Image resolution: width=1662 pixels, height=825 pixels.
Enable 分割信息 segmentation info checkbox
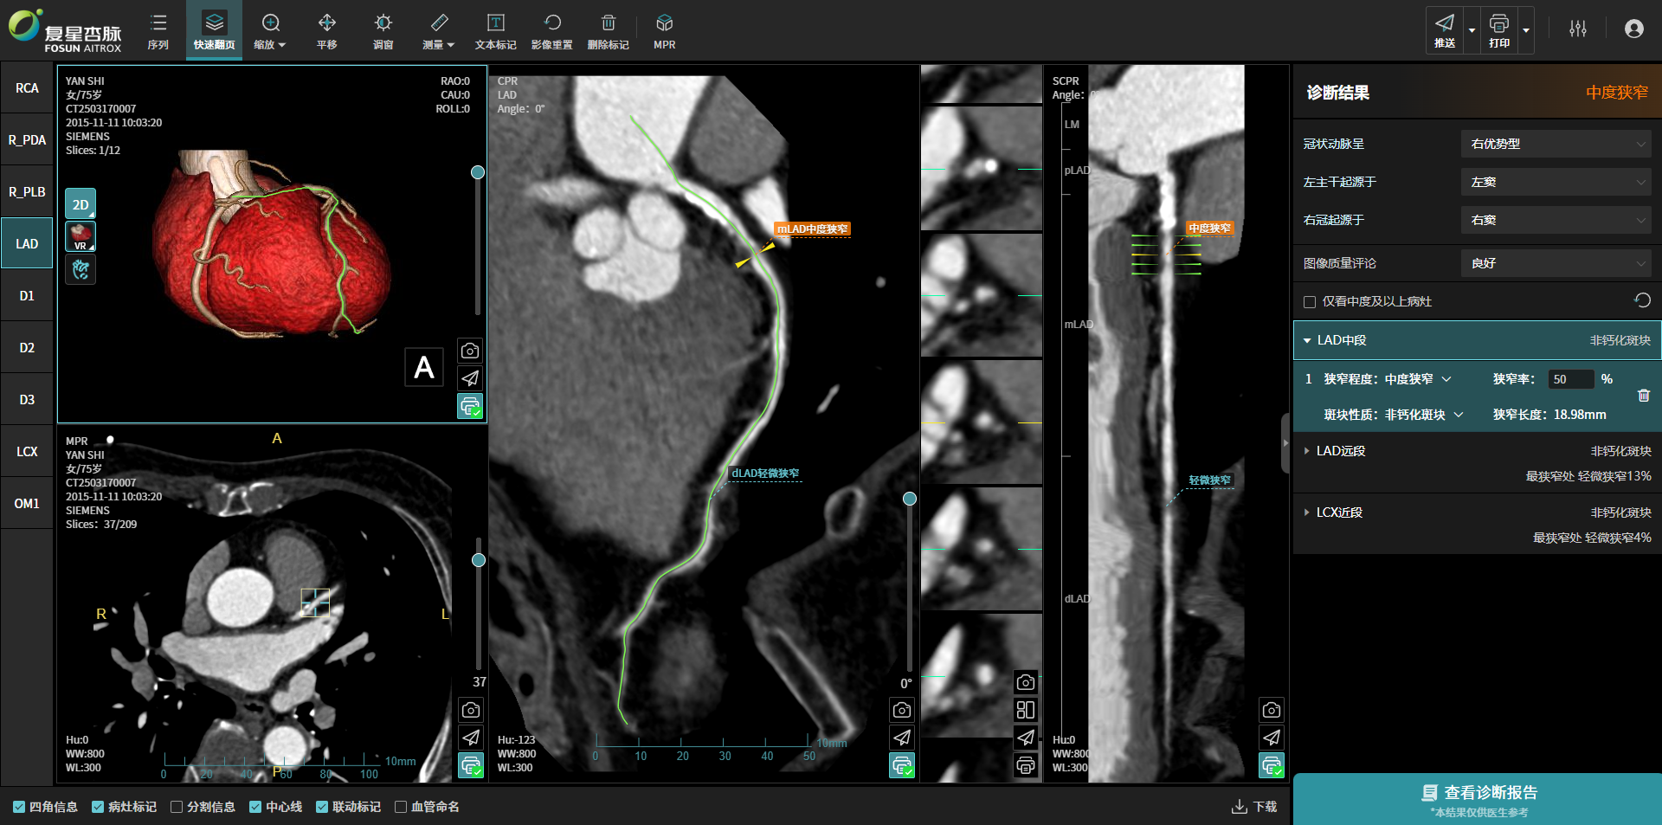(x=177, y=807)
